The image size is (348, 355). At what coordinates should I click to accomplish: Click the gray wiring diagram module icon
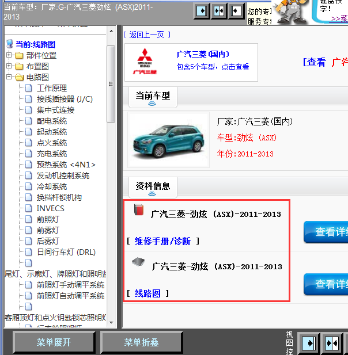pyautogui.click(x=138, y=262)
